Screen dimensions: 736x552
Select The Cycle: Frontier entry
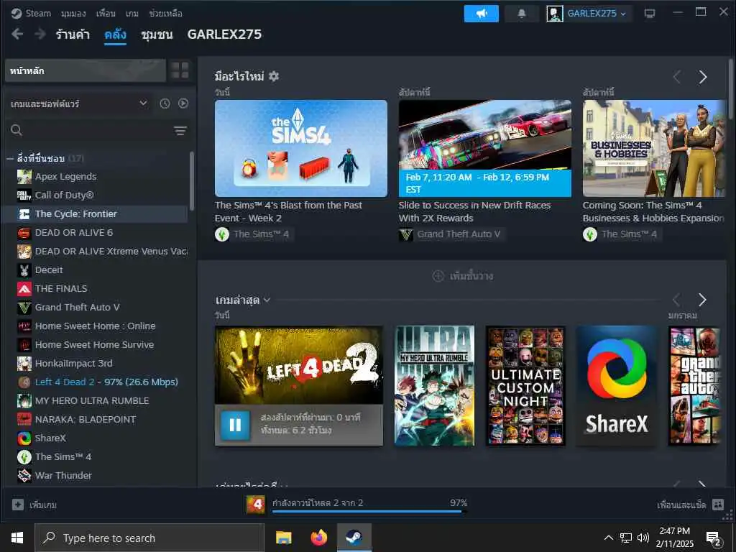[96, 214]
